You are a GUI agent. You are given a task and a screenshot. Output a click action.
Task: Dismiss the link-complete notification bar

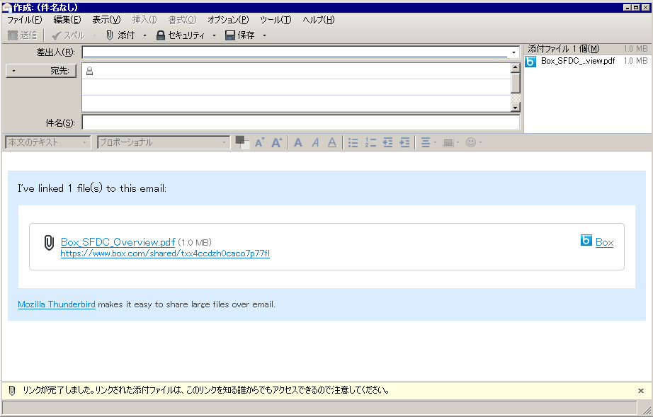pos(641,390)
